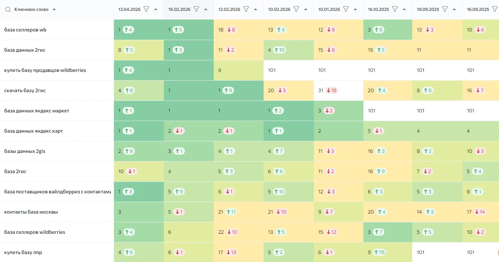
Task: Sort by the 13.04.2026 column arrow
Action: [x=156, y=9]
